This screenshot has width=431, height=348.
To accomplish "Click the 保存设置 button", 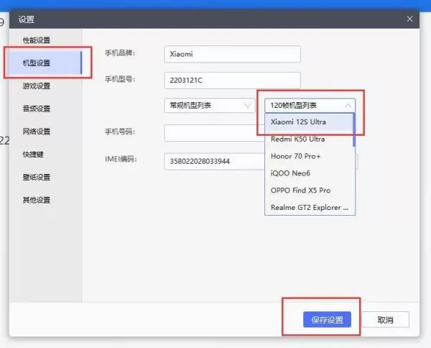I will (327, 320).
